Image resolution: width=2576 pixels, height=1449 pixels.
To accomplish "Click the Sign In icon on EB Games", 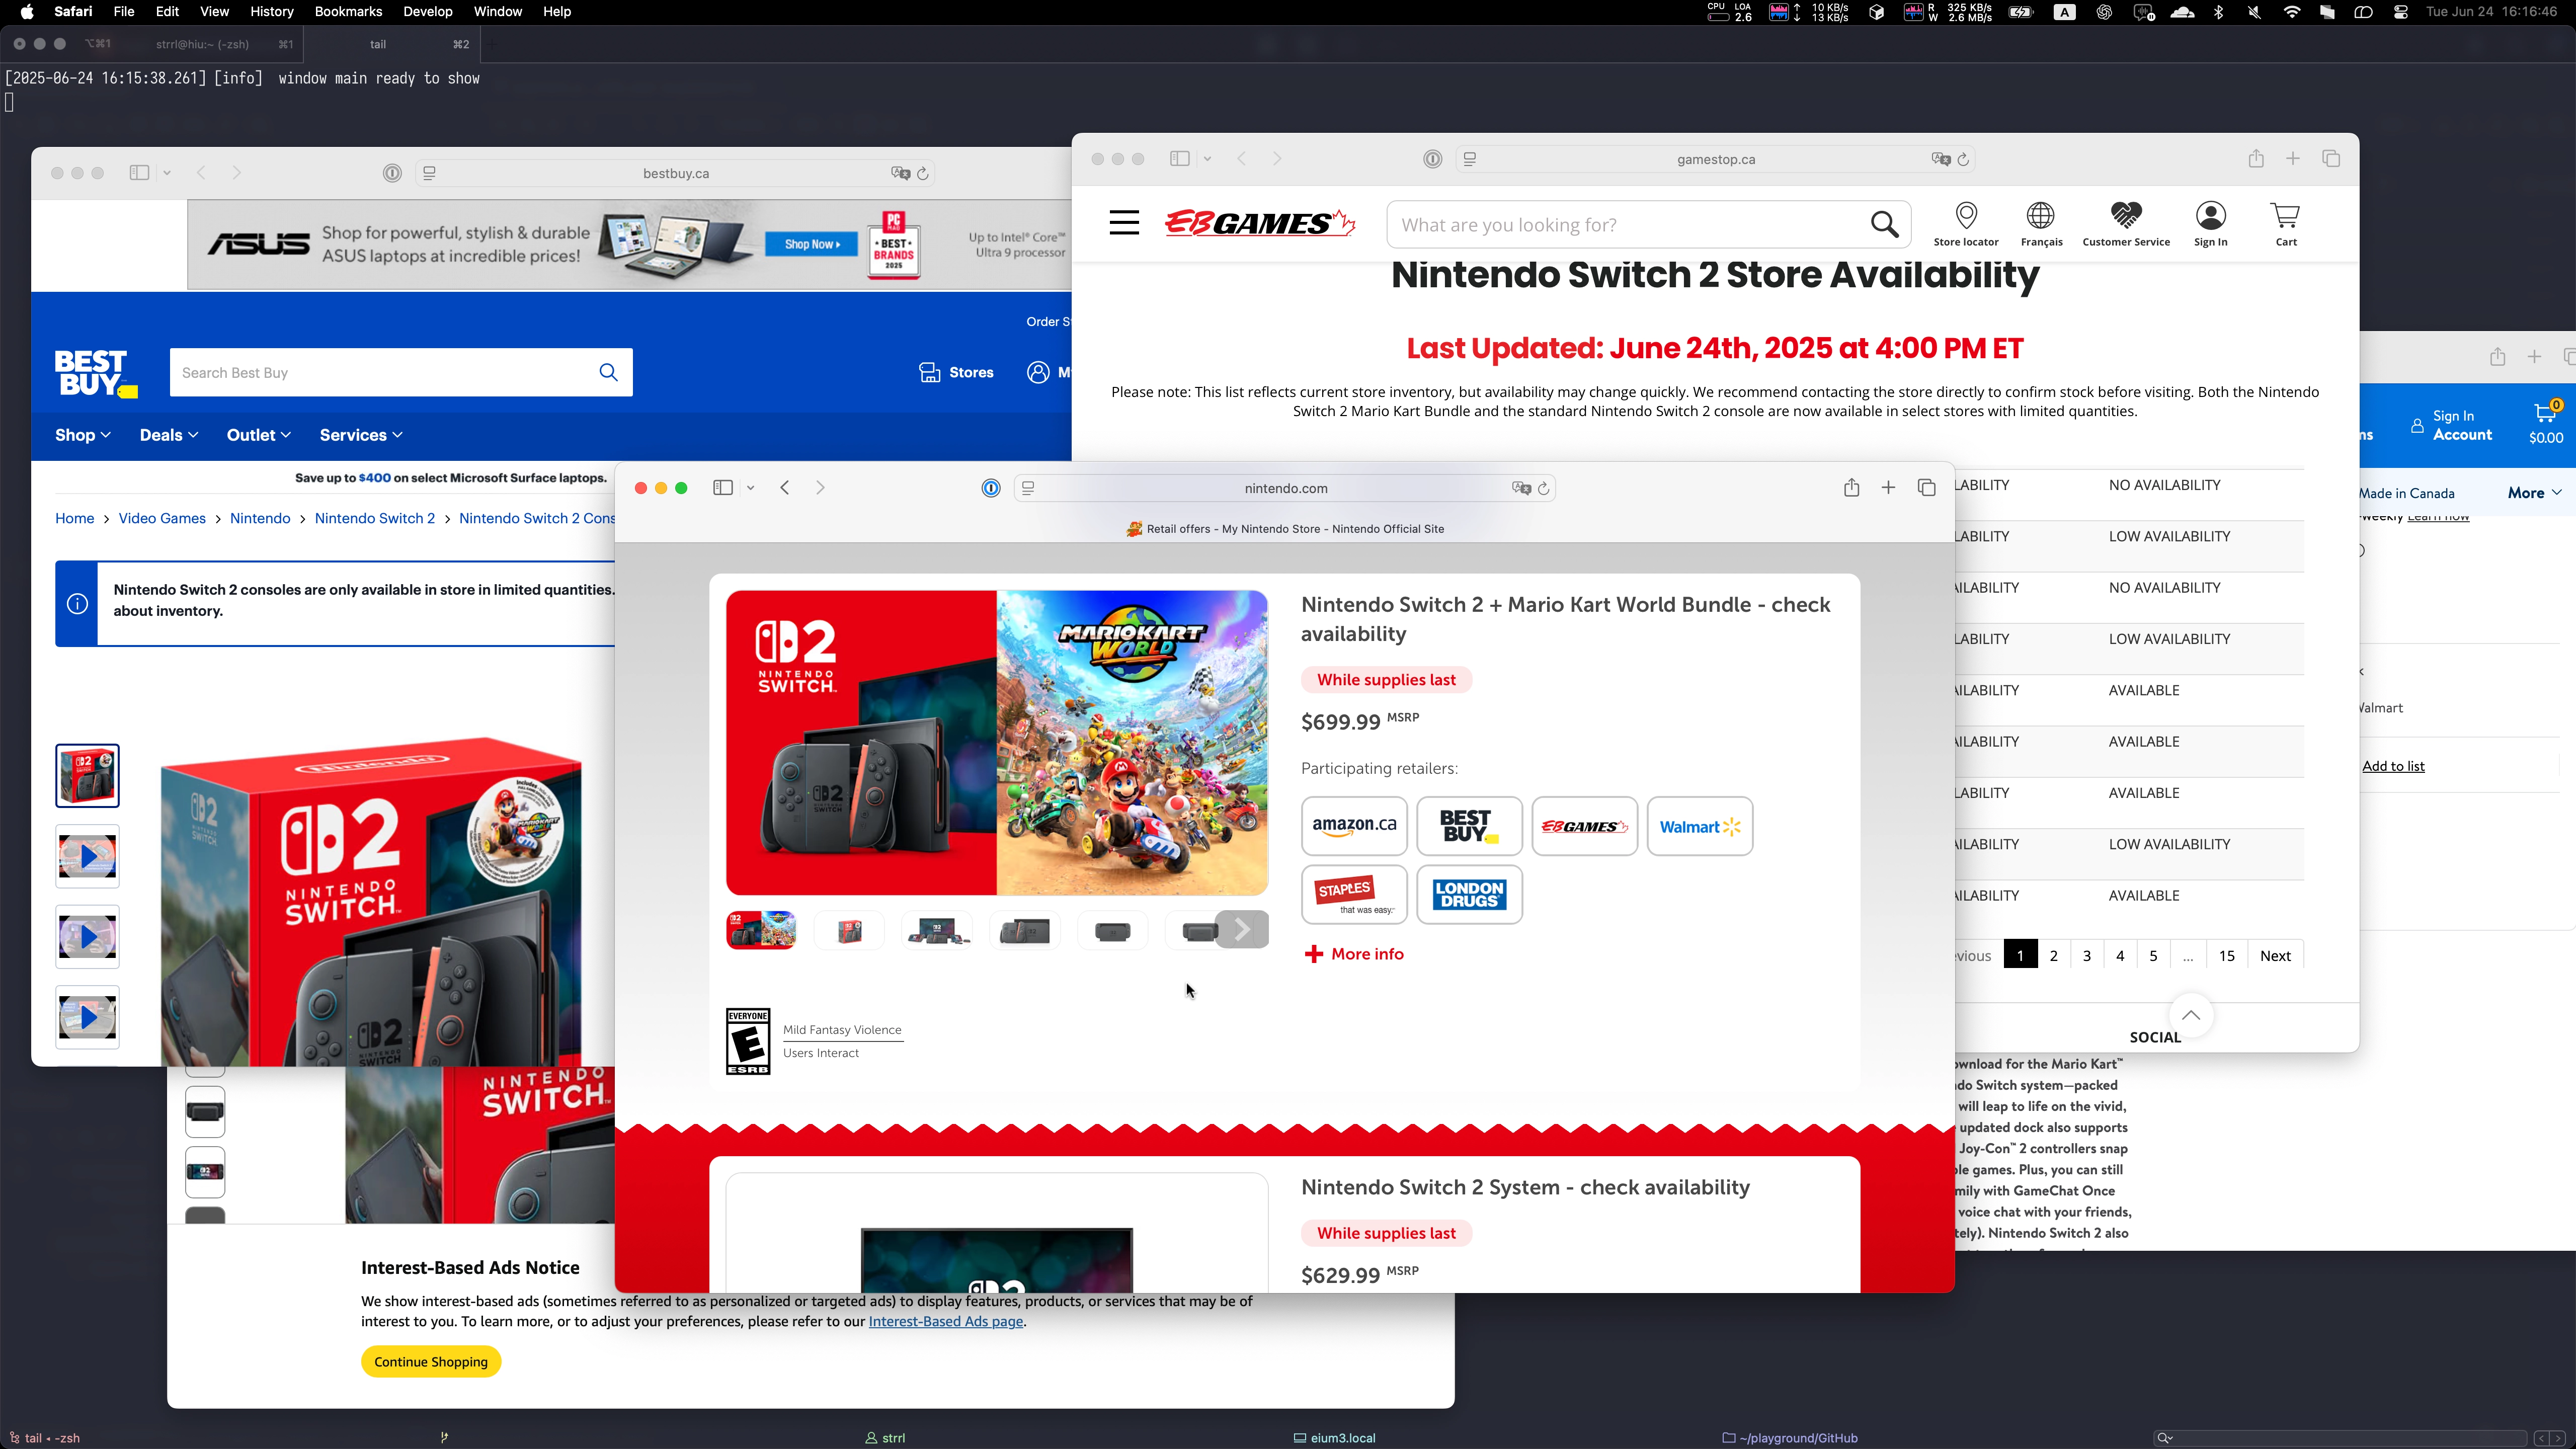I will point(2210,222).
